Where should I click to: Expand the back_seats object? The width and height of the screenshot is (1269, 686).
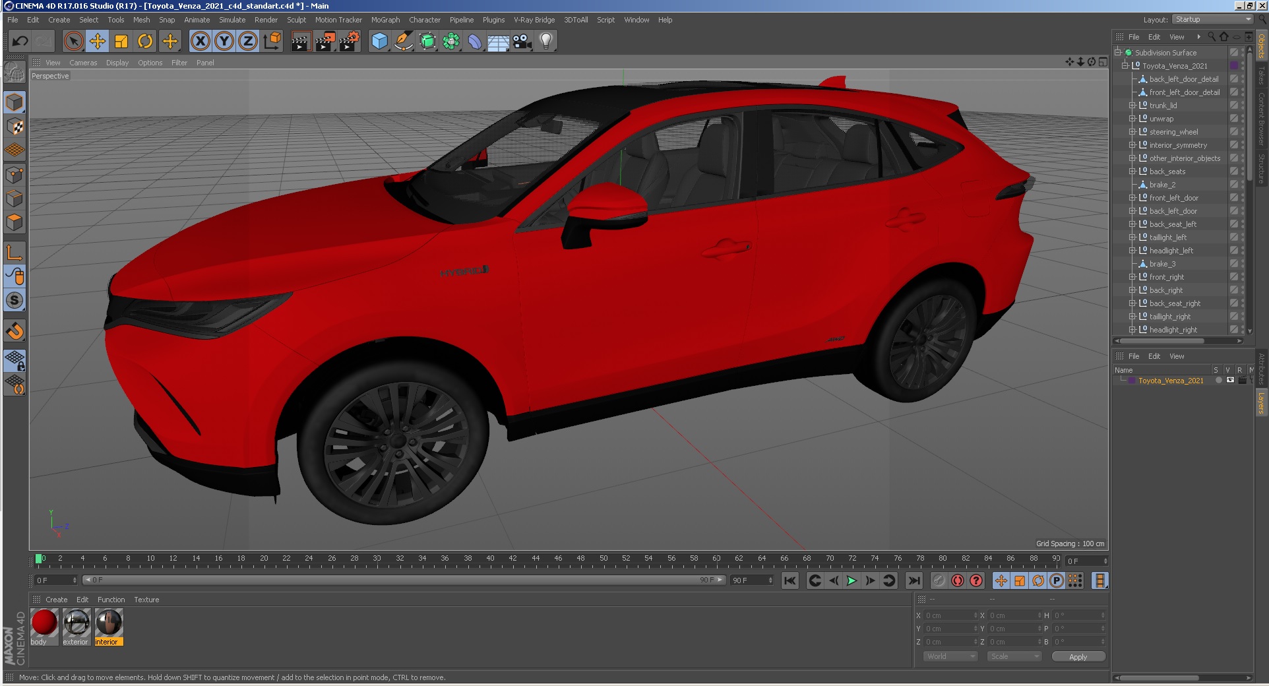coord(1132,171)
